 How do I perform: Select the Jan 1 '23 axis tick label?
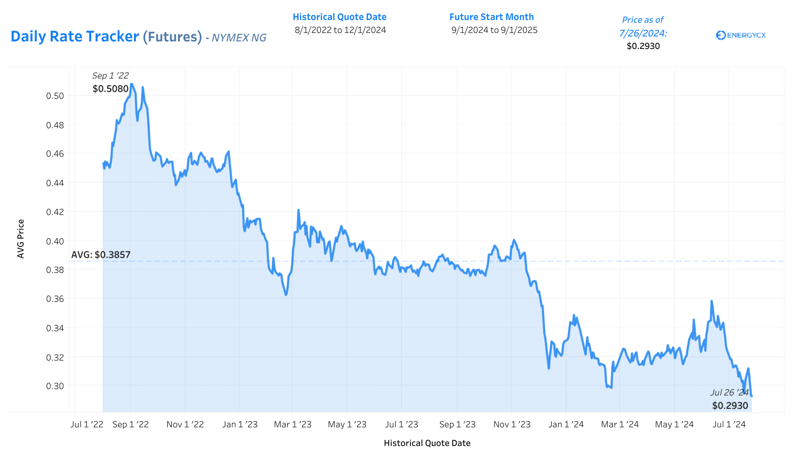(x=240, y=424)
